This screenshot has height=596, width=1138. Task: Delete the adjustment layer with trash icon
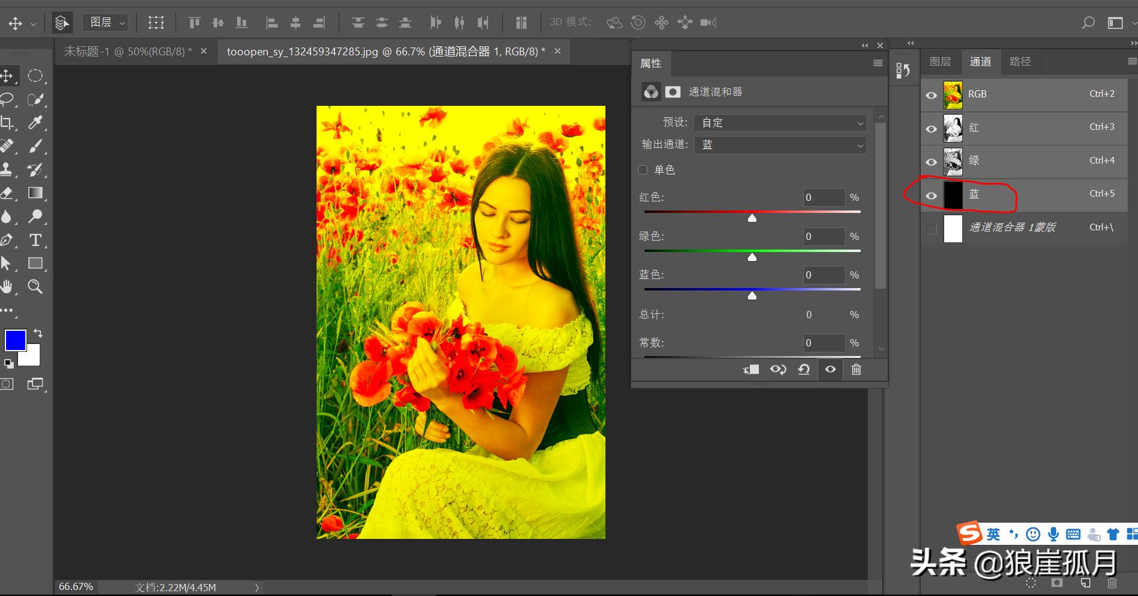856,369
